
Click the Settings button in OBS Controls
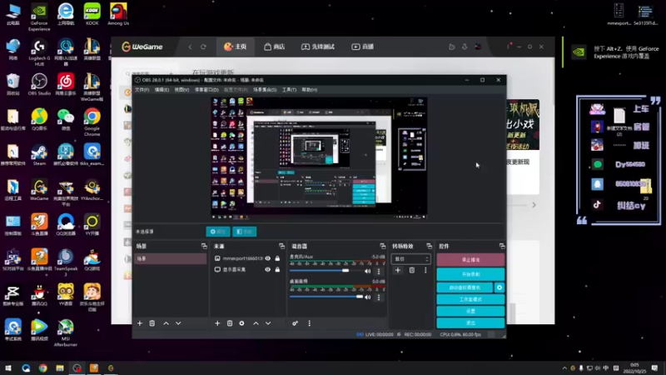[x=470, y=311]
